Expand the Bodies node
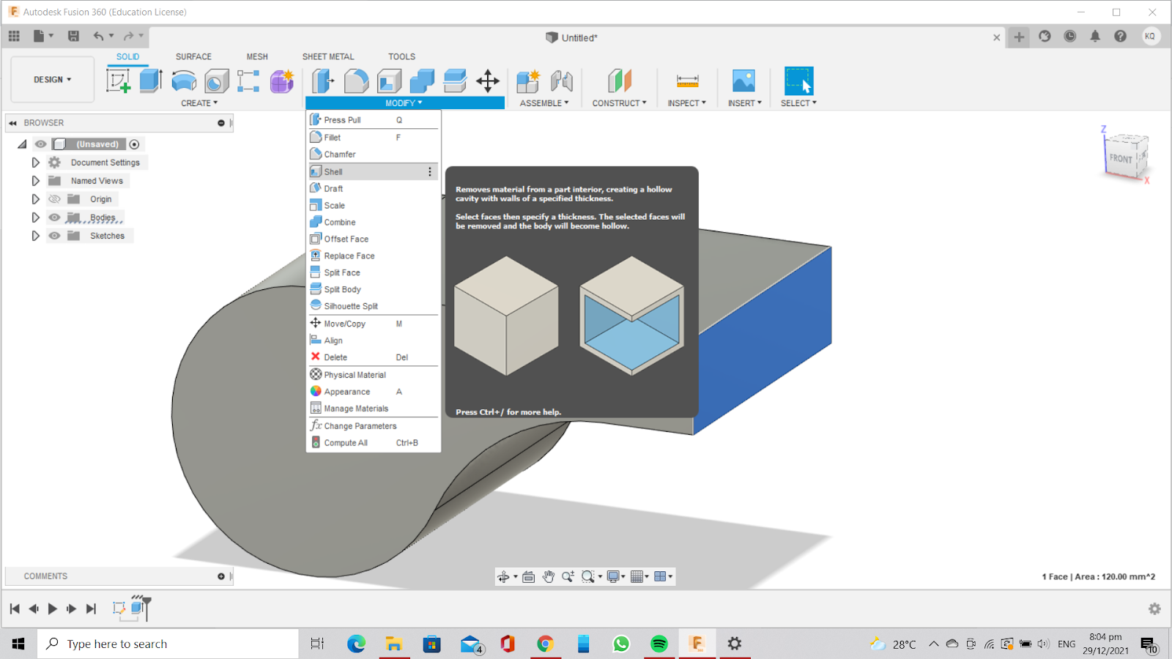This screenshot has width=1172, height=659. pyautogui.click(x=35, y=217)
